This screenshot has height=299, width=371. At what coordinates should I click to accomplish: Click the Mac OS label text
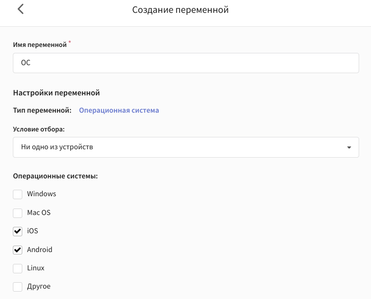click(39, 213)
